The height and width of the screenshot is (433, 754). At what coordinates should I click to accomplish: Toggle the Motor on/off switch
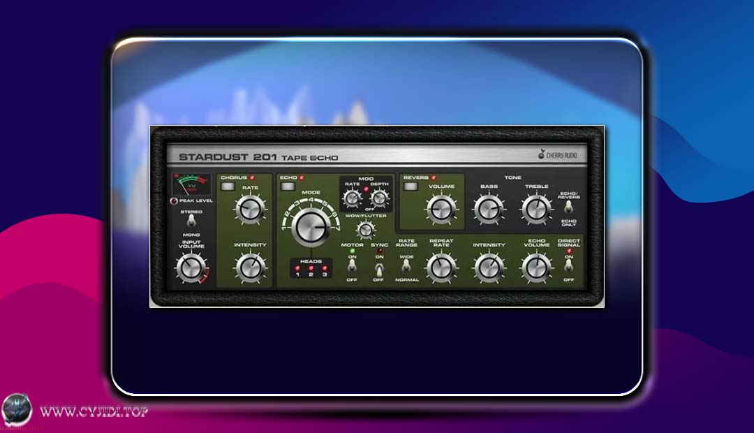coord(352,267)
